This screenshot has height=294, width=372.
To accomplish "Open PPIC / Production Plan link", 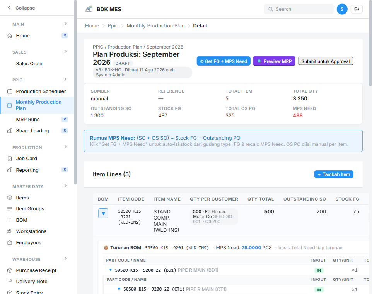I will point(118,47).
